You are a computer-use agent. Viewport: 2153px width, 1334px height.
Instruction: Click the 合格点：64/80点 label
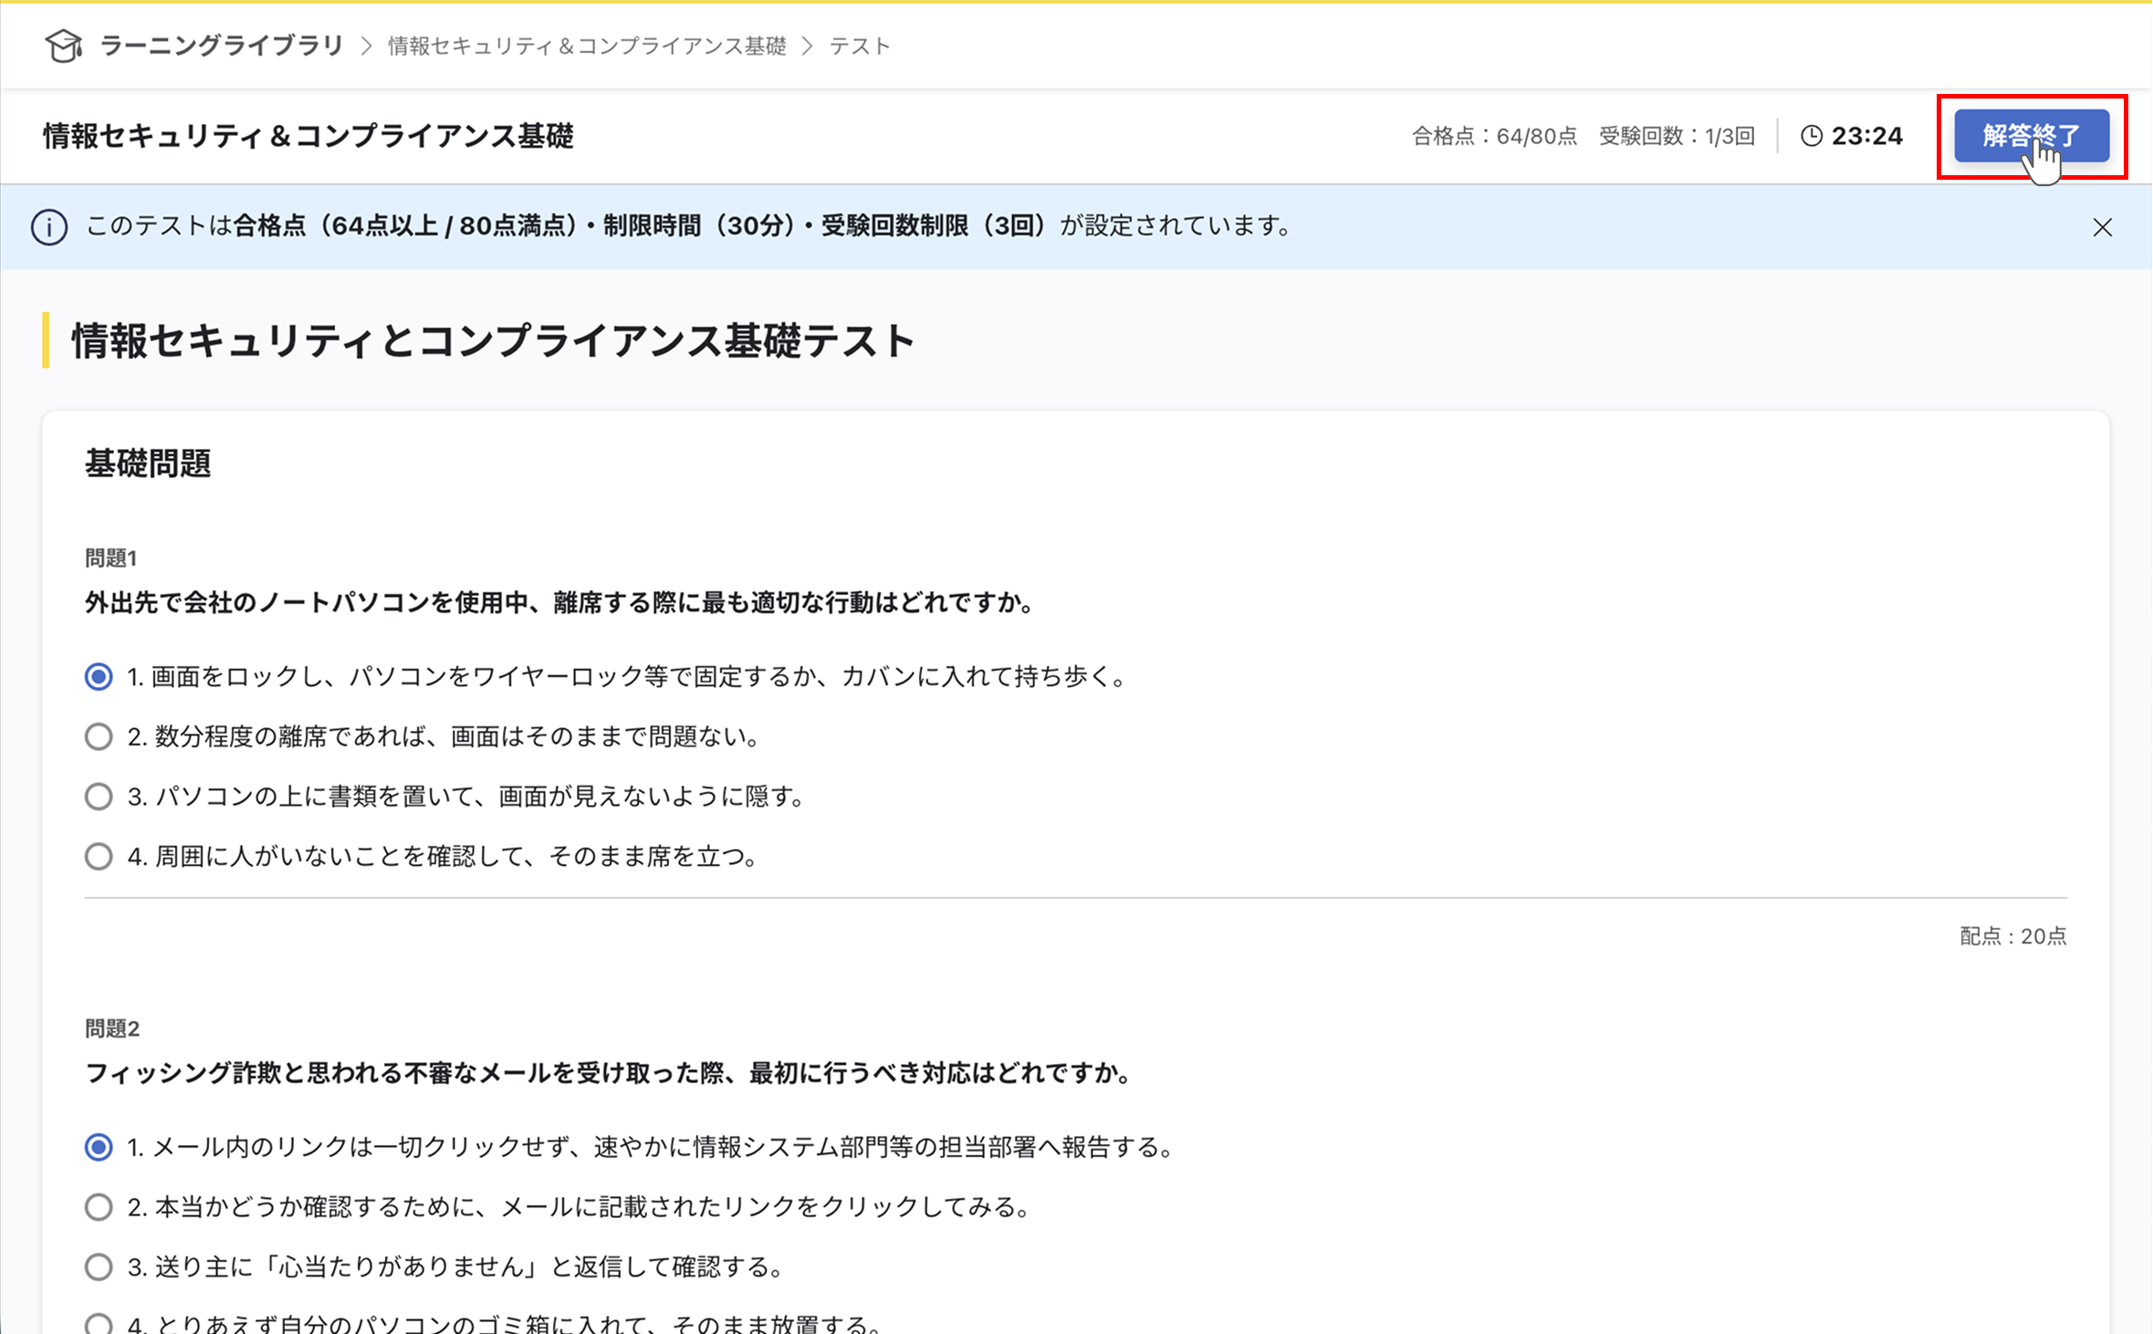[x=1494, y=135]
